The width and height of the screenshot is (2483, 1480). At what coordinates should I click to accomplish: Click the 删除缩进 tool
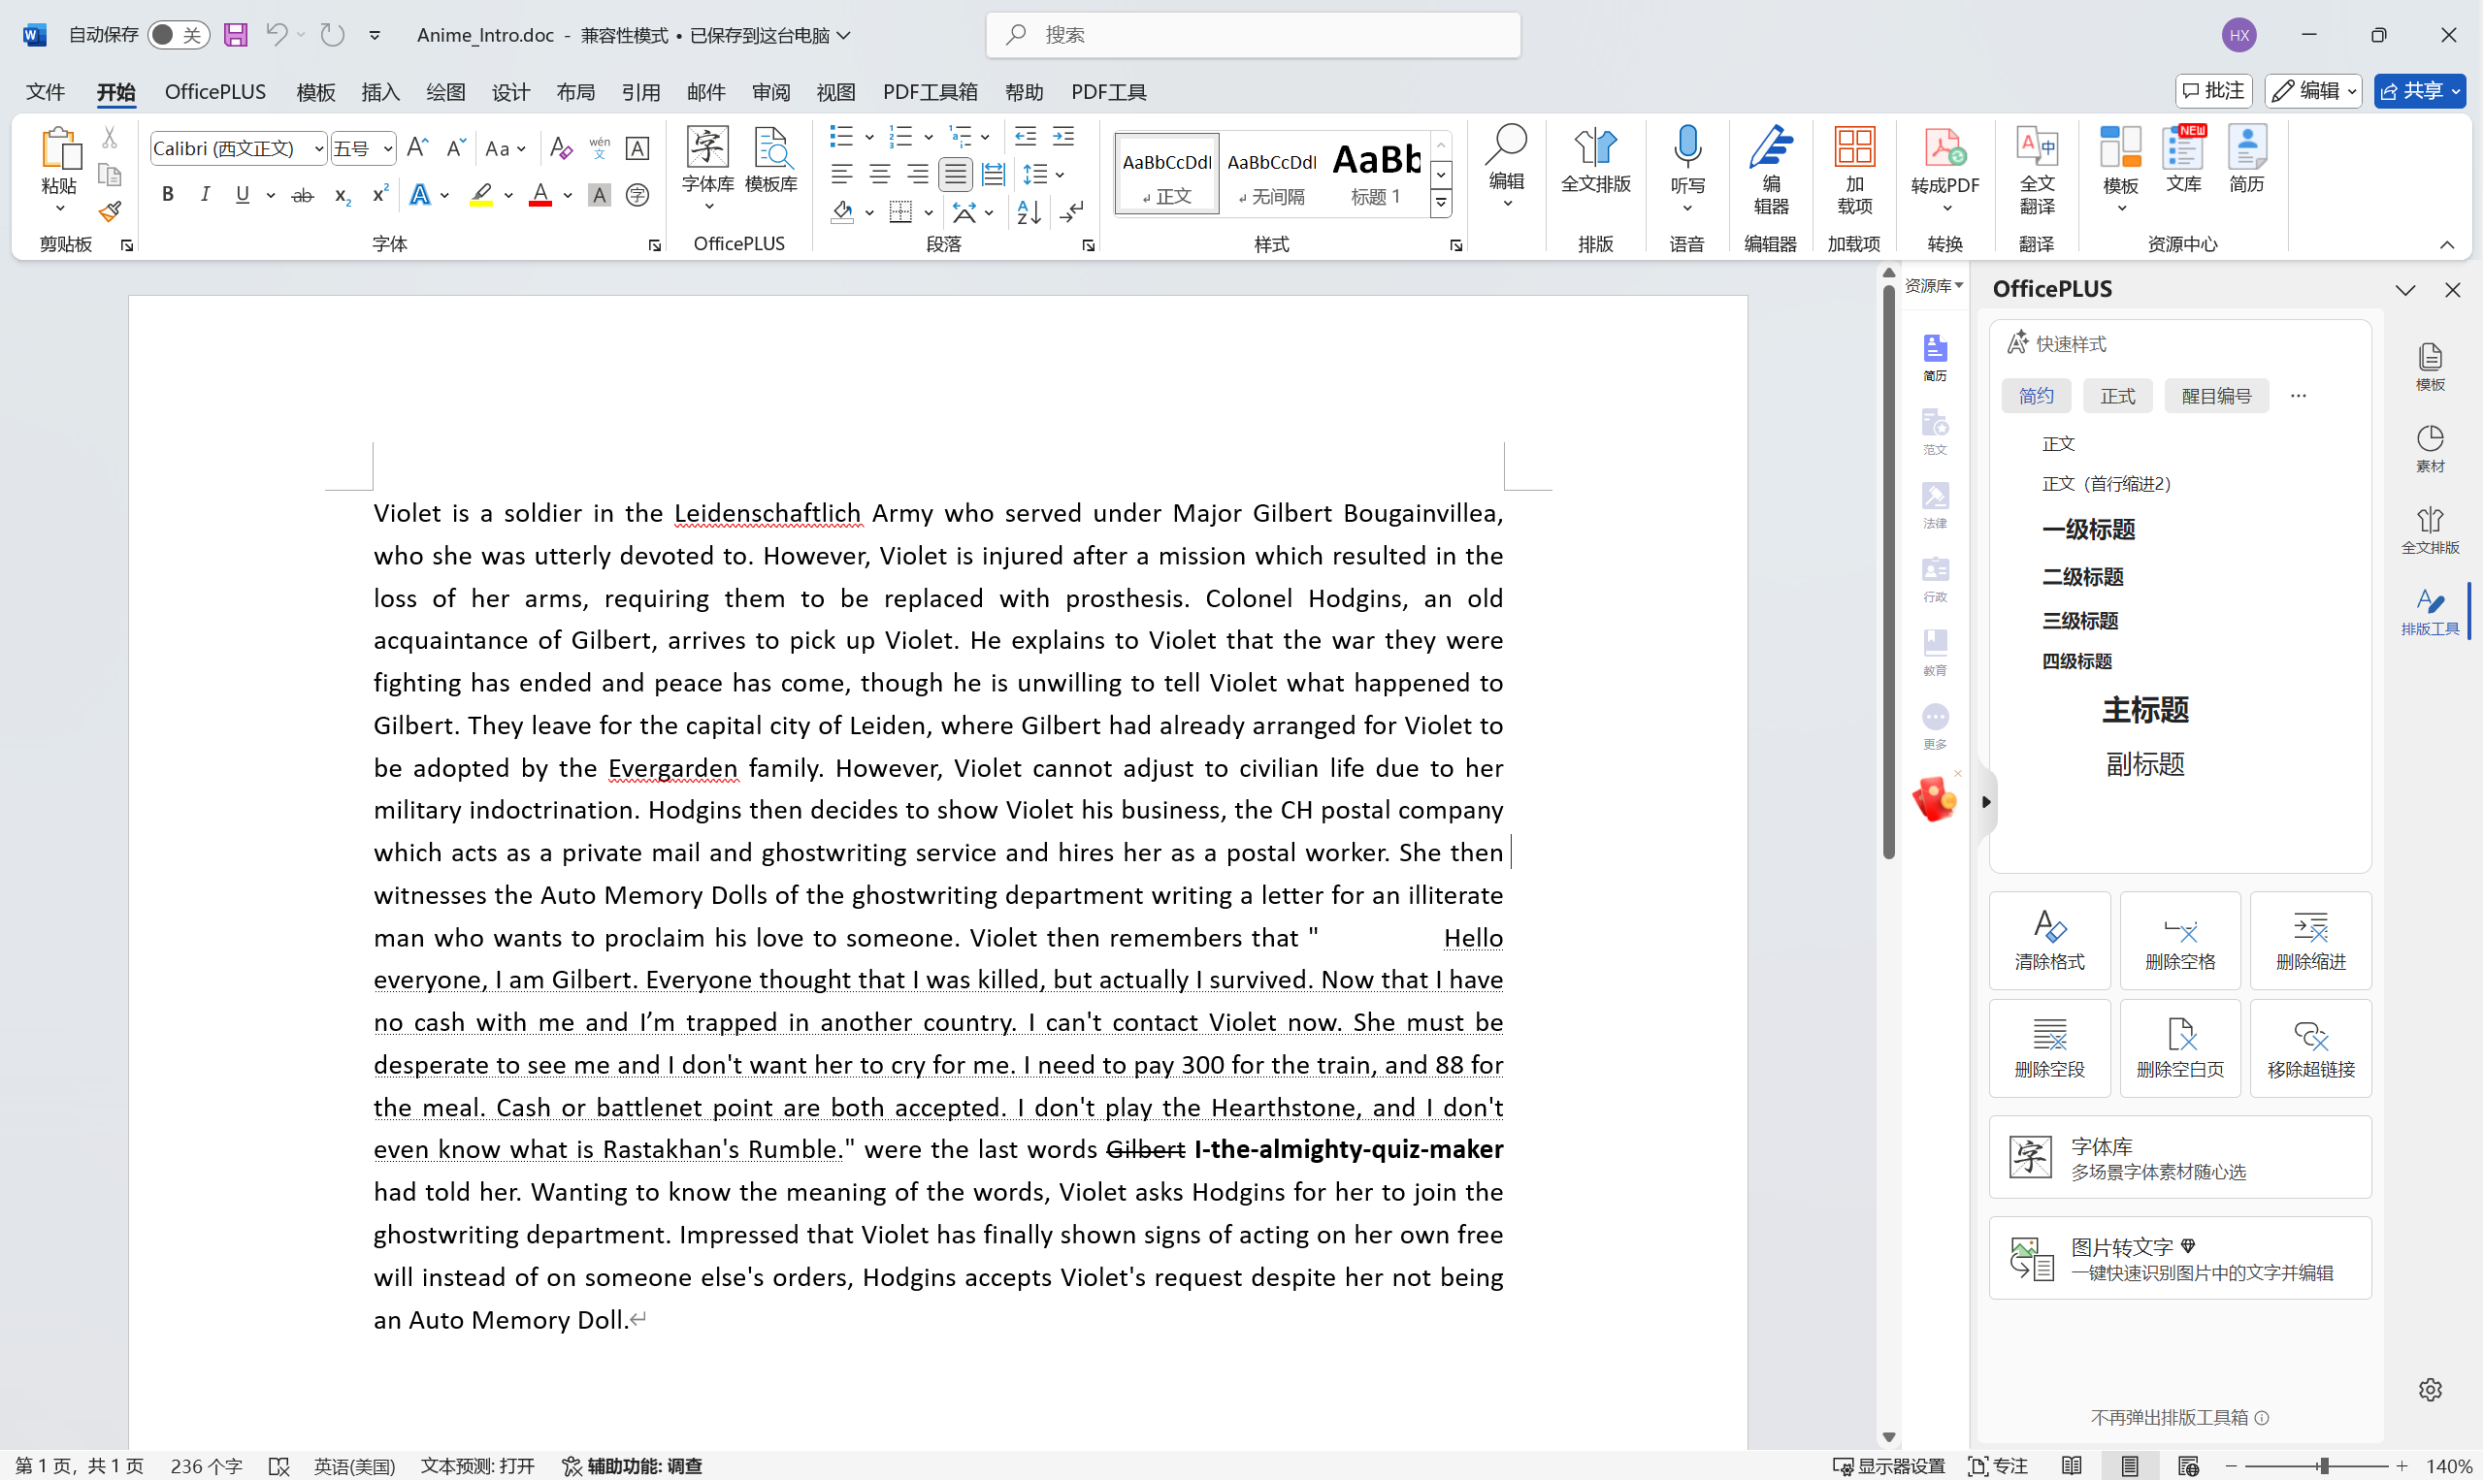click(2310, 941)
